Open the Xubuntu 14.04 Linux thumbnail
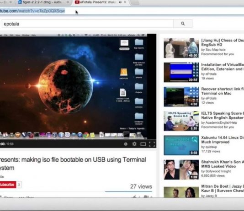This screenshot has width=244, height=211. (x=181, y=145)
